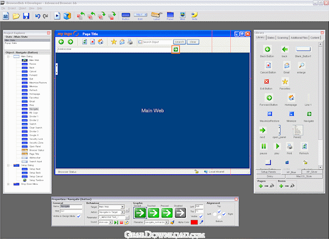Toggle the Right alignment option
Image resolution: width=329 pixels, height=239 pixels.
pyautogui.click(x=224, y=214)
